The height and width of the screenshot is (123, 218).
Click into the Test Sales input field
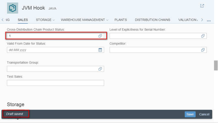55,83
